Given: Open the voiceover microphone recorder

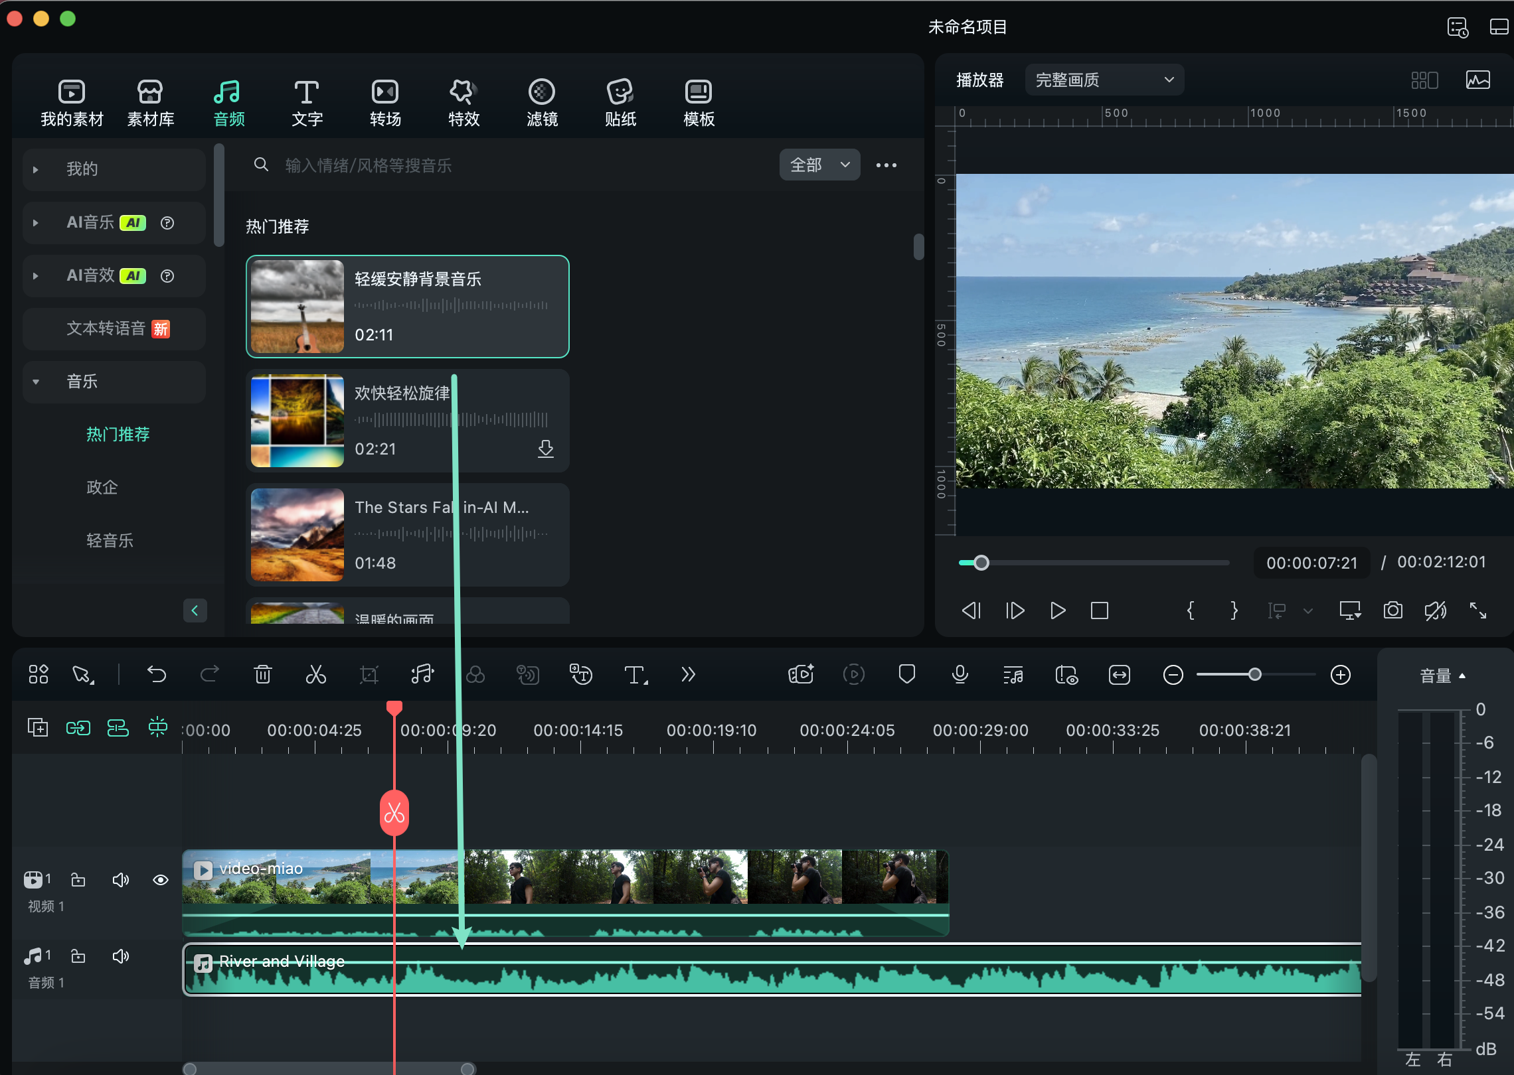Looking at the screenshot, I should pyautogui.click(x=960, y=675).
